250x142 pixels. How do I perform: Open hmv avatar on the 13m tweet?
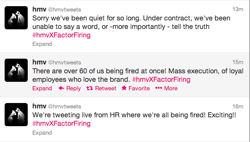[x=16, y=18]
